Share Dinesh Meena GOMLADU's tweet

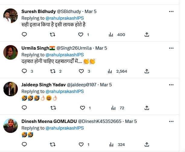click(147, 144)
